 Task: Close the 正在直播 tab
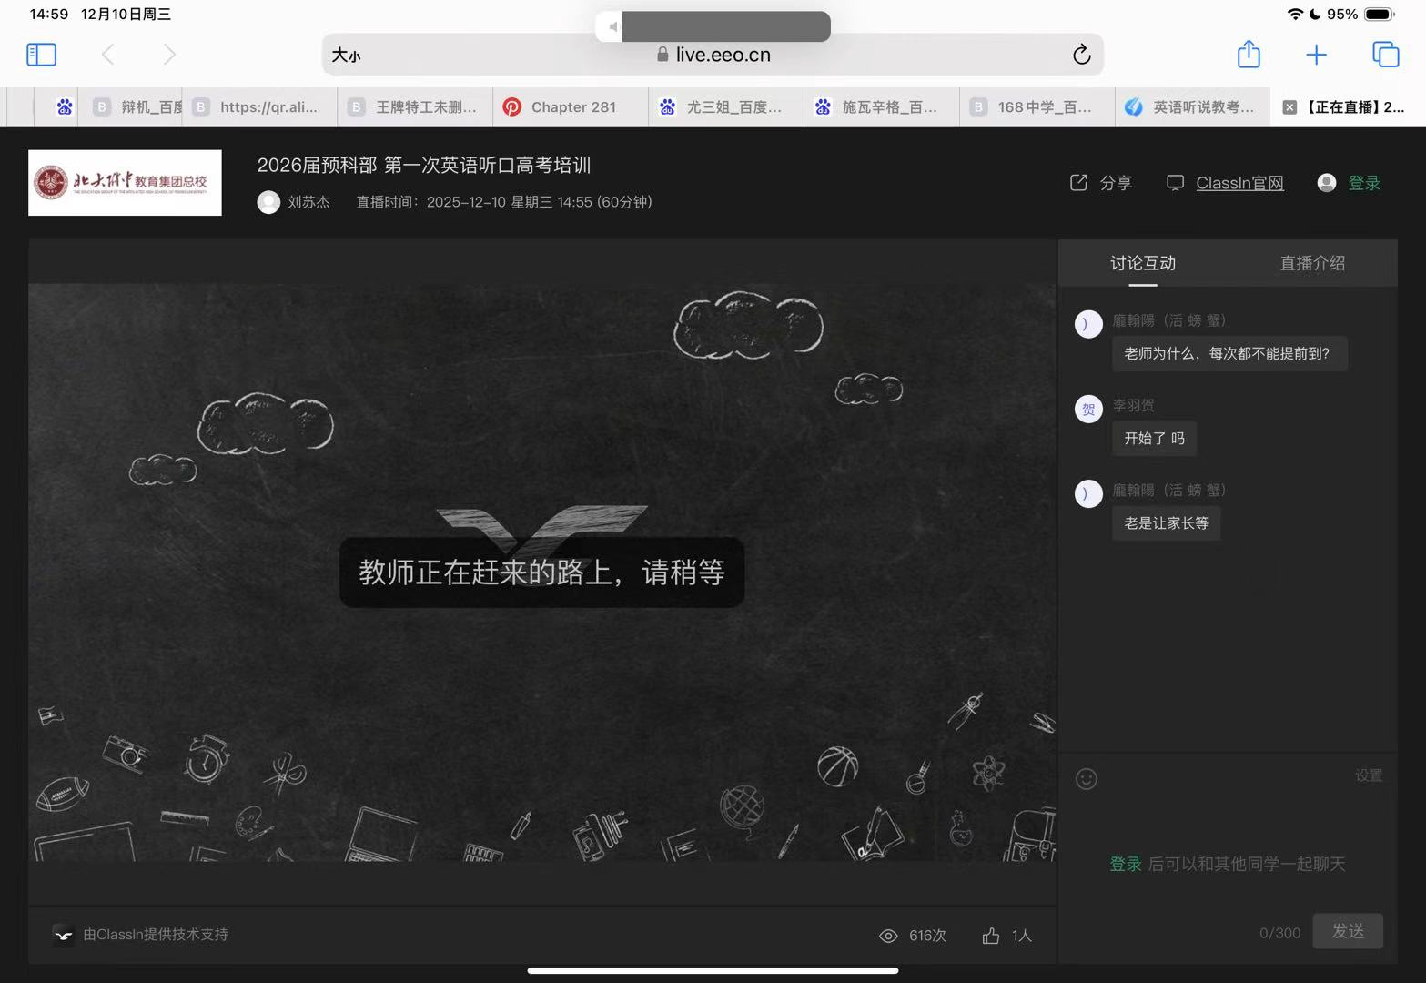point(1289,107)
